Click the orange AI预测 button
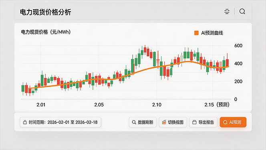 coord(233,122)
